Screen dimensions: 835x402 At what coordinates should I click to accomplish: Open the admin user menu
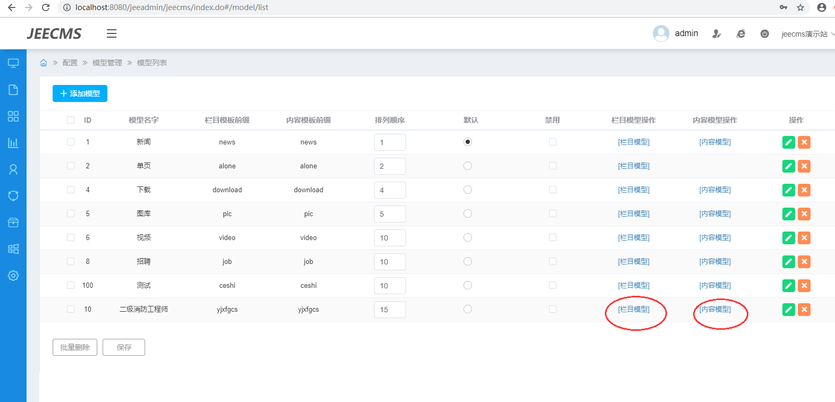[676, 33]
